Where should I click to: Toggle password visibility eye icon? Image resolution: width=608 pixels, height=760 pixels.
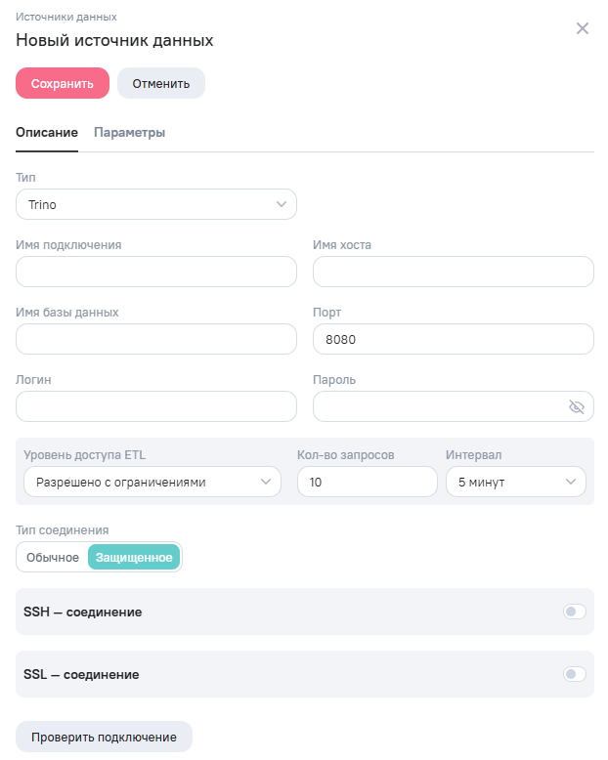576,406
